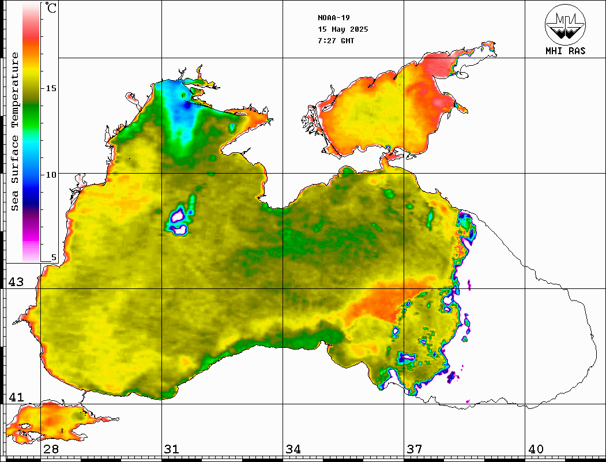Click the '5' tick label on color scale

54,258
